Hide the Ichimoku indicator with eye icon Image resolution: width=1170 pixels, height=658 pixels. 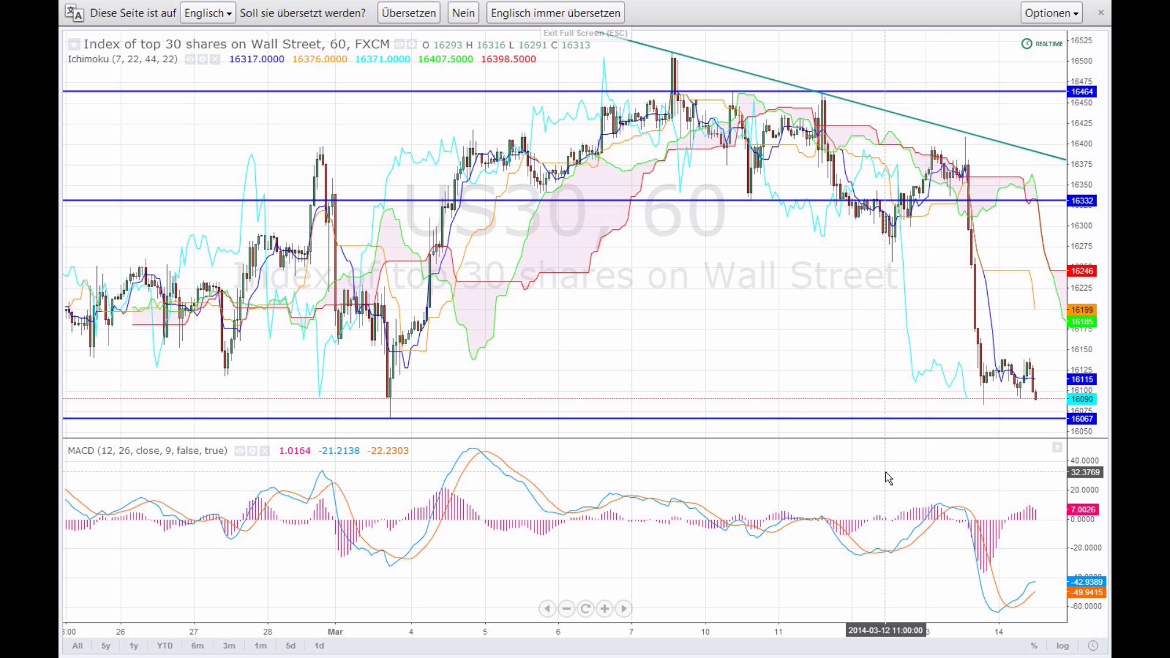coord(190,60)
